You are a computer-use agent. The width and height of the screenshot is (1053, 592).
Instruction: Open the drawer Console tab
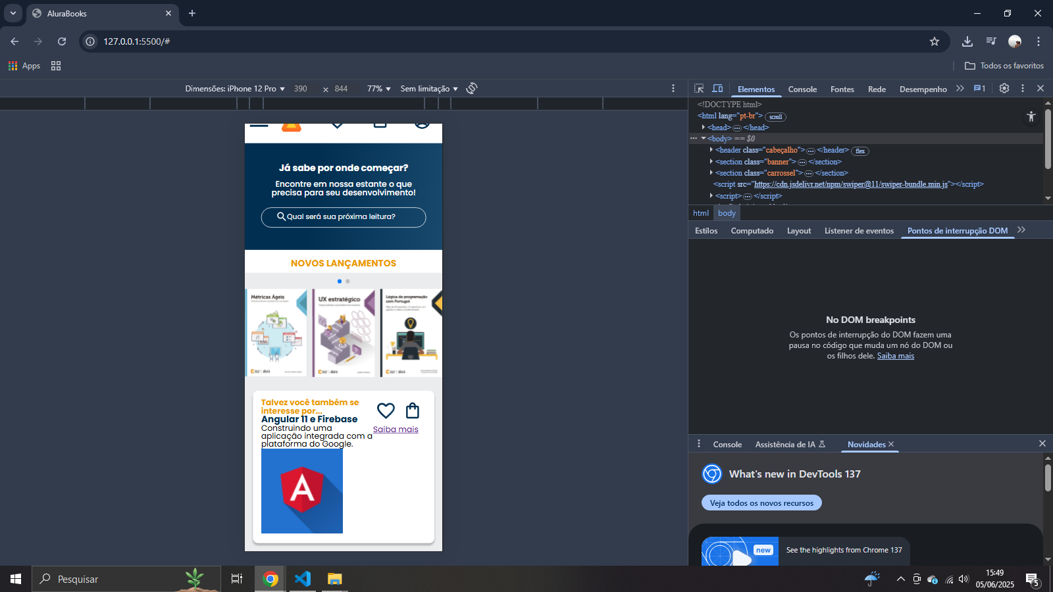click(727, 445)
